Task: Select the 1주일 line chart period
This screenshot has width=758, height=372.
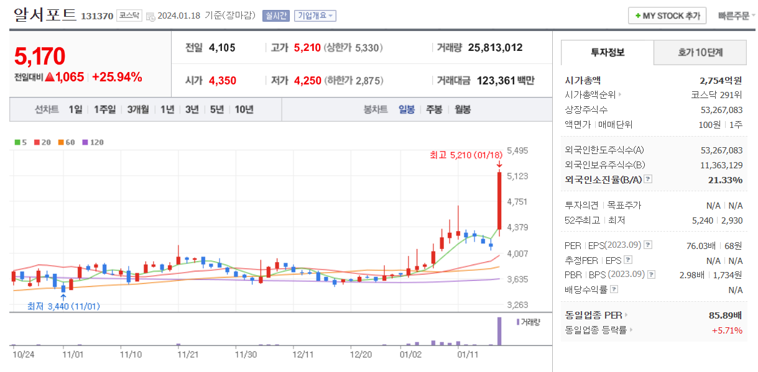Action: [x=105, y=109]
